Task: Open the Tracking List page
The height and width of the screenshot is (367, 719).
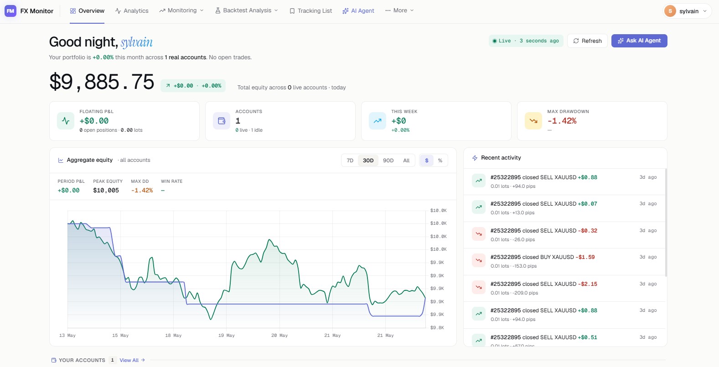Action: pyautogui.click(x=310, y=10)
